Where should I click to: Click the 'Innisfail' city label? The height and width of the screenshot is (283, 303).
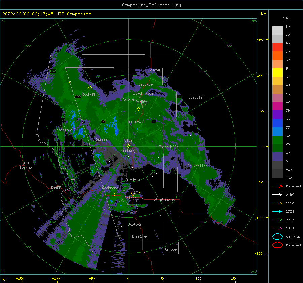click(136, 122)
